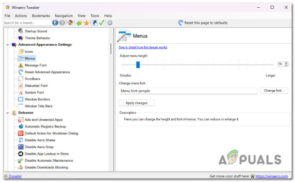Click the Home icon in toolbar
This screenshot has width=295, height=182.
point(70,23)
